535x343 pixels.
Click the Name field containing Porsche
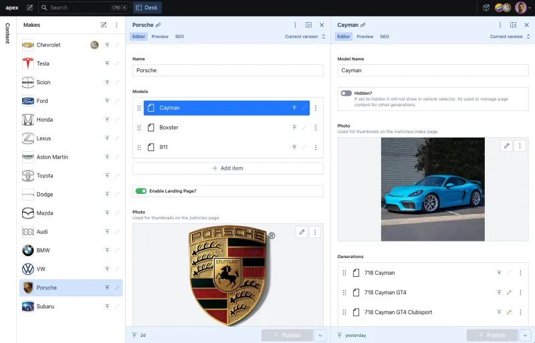[228, 70]
